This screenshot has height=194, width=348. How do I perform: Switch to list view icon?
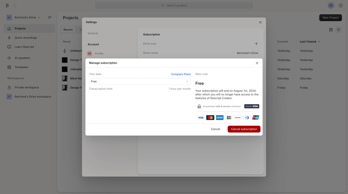pyautogui.click(x=338, y=30)
